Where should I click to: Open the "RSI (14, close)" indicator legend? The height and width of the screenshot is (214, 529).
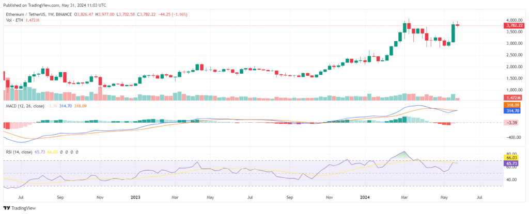(18, 152)
